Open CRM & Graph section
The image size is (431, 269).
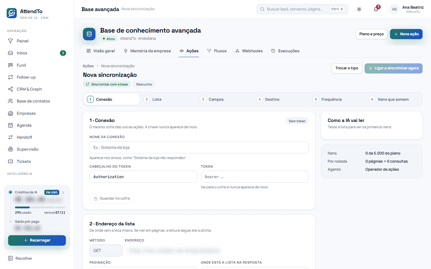coord(37,89)
